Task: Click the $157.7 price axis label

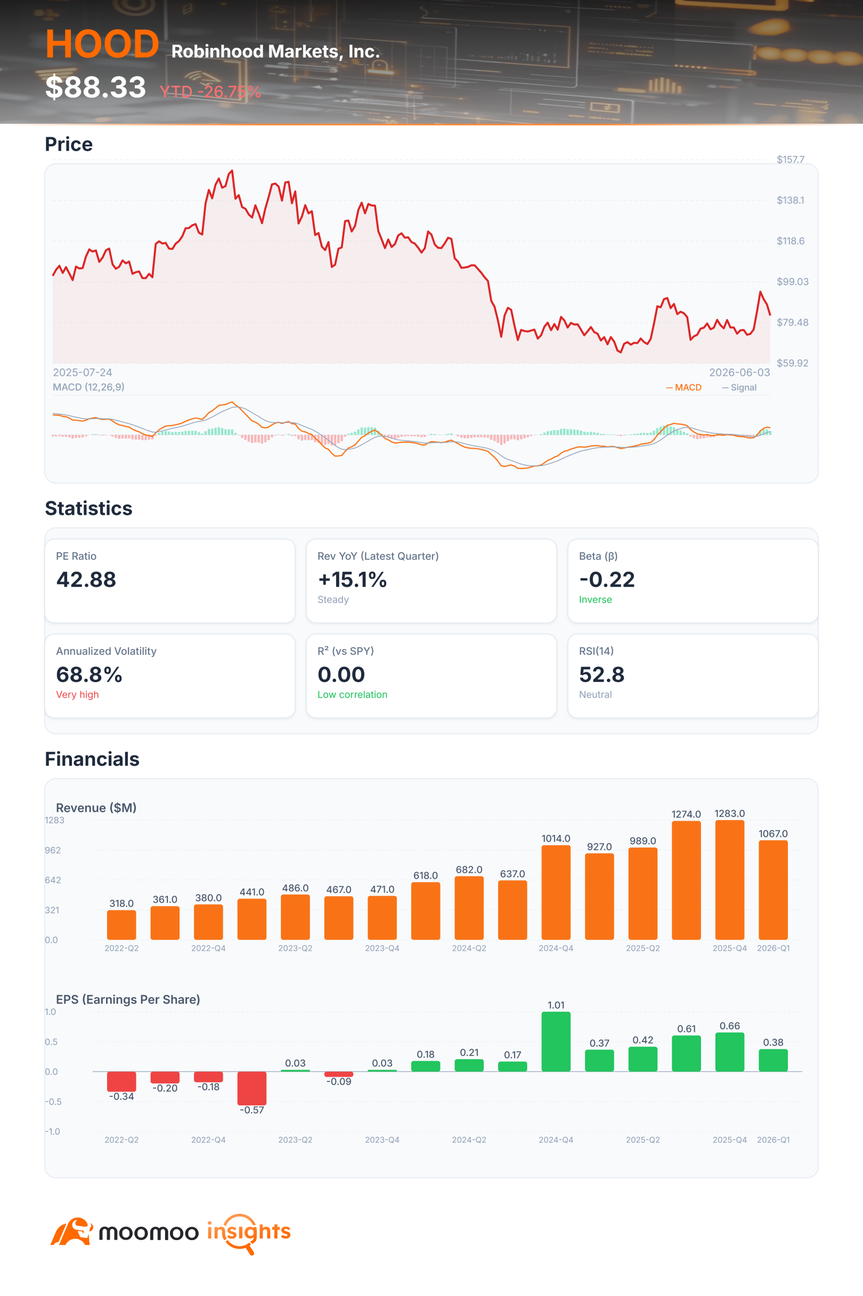Action: [x=790, y=160]
